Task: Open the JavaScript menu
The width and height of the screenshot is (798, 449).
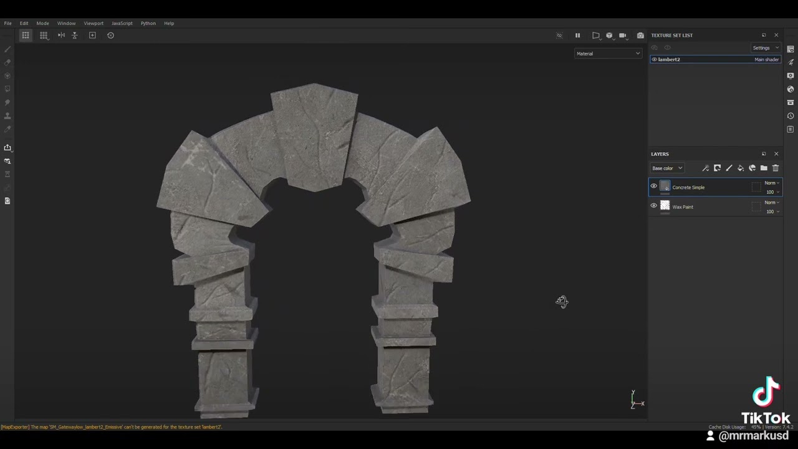Action: (x=122, y=23)
